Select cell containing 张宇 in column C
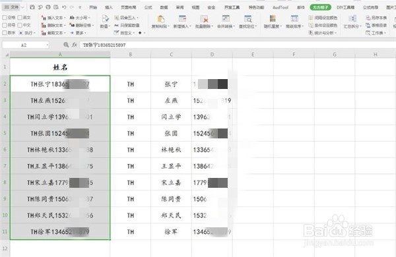 171,84
